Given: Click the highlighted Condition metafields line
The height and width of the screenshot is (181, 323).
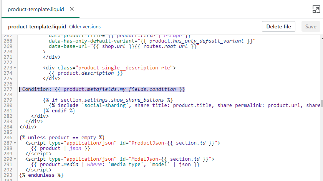Looking at the screenshot, I should (x=104, y=89).
